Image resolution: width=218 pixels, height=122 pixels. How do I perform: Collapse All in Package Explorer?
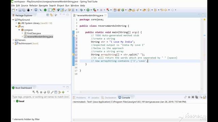(48, 15)
